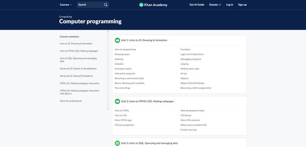
Task: Select Course summary in sidebar
Action: [x=69, y=37]
